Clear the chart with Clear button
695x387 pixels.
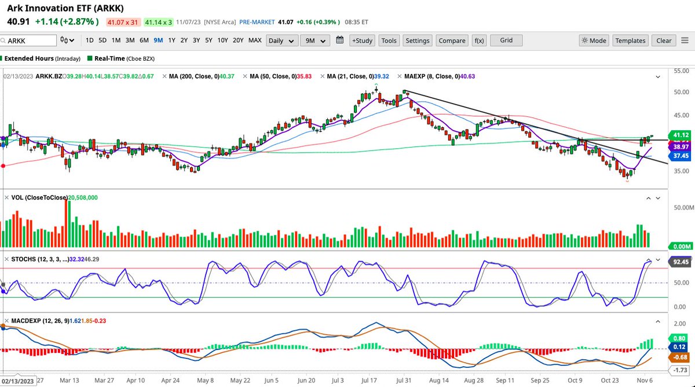(664, 40)
